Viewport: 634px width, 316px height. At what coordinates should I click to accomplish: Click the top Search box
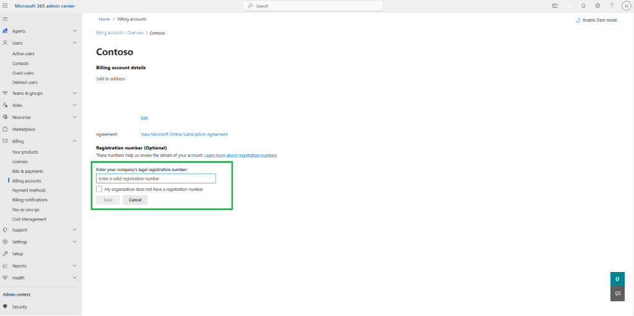tap(313, 6)
